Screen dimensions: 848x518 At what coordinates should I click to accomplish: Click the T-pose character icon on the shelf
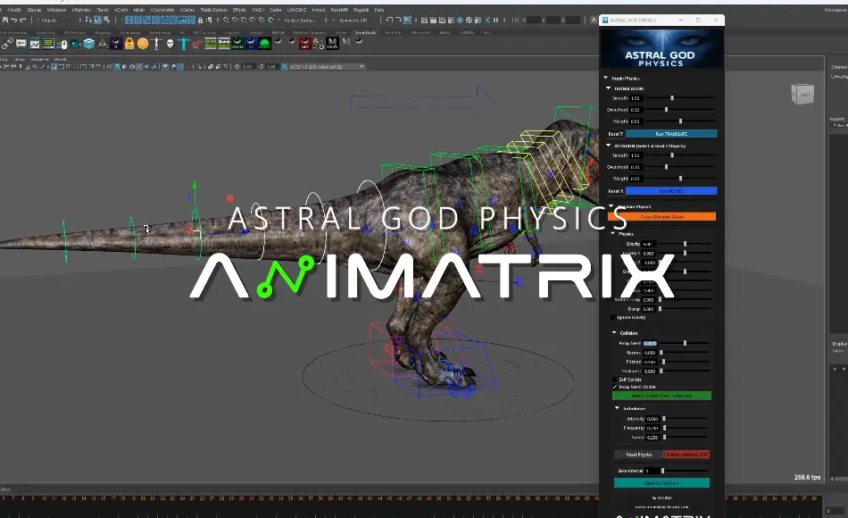[185, 42]
